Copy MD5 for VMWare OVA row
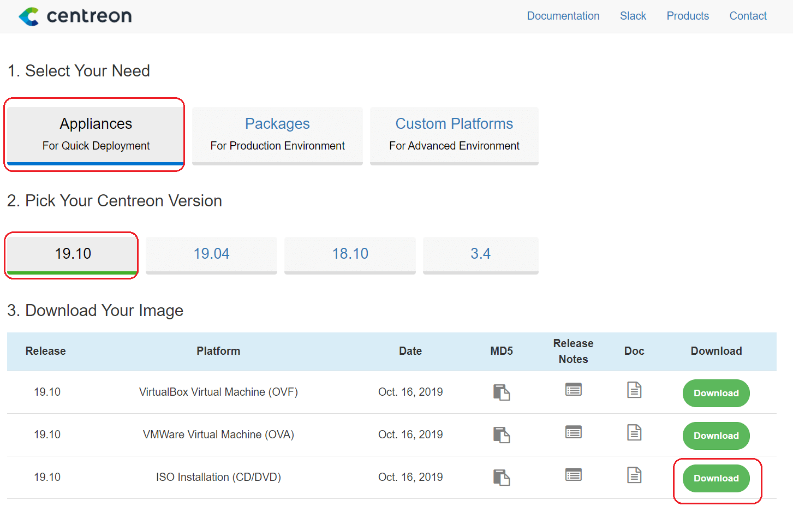Screen dimensions: 793x524 [x=502, y=435]
